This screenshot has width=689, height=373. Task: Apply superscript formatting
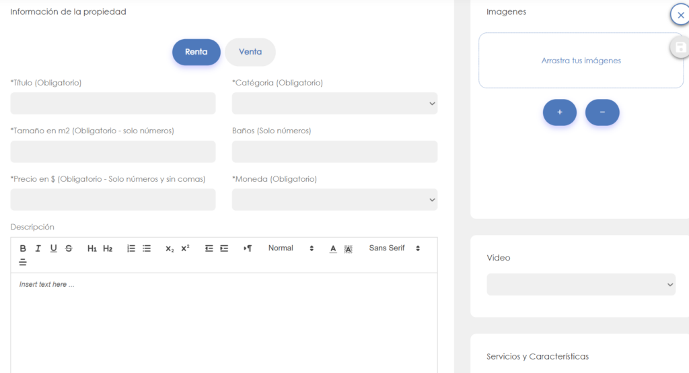[186, 248]
